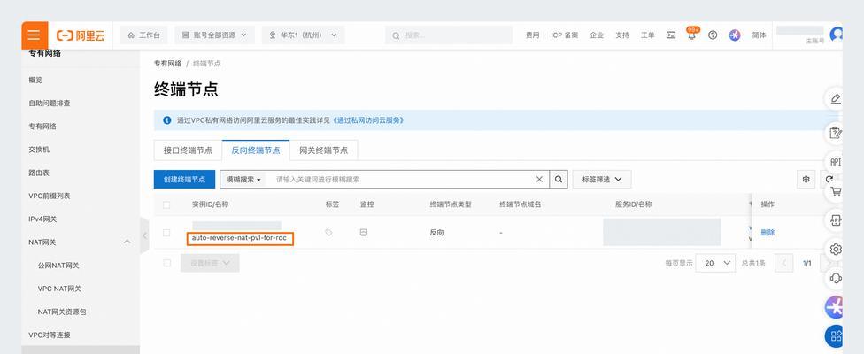Viewport: 864px width, 354px height.
Task: Click the purple AI assistant icon in header
Action: tap(735, 35)
